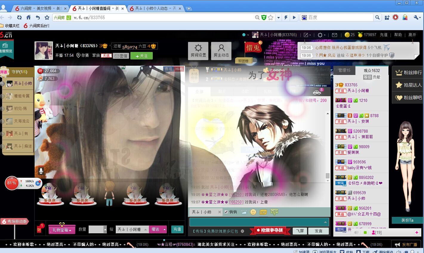This screenshot has height=253, width=424.
Task: Open the quantity 数量 dropdown arrow
Action: point(105,229)
